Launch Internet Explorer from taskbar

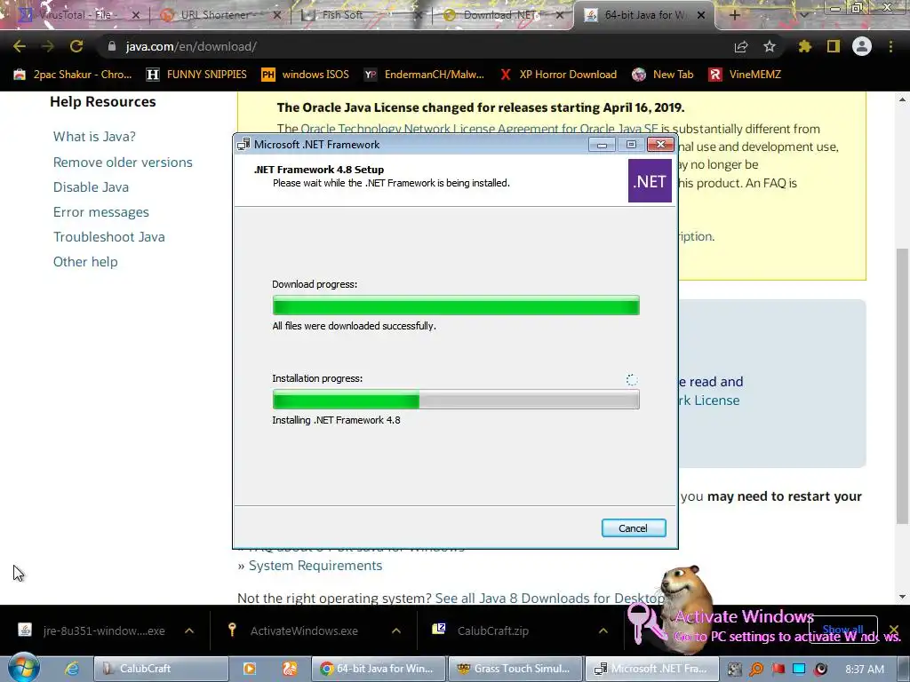tap(72, 669)
